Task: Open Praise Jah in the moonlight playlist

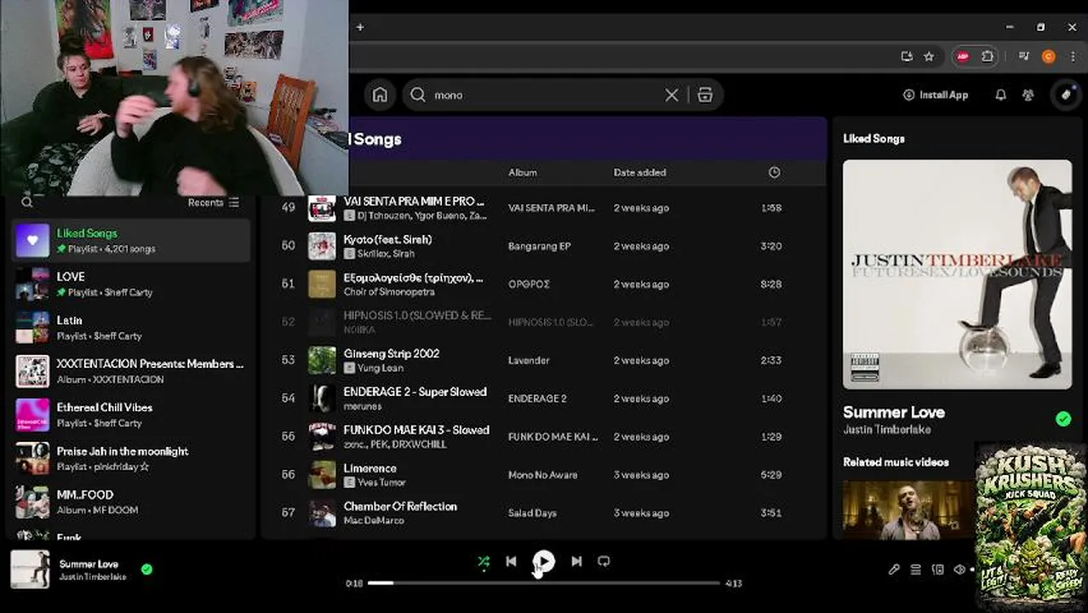Action: [x=131, y=459]
